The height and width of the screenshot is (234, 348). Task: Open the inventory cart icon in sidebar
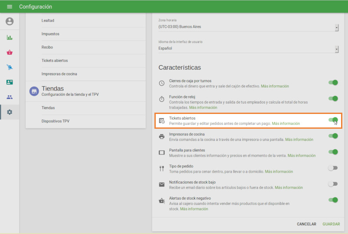click(10, 67)
